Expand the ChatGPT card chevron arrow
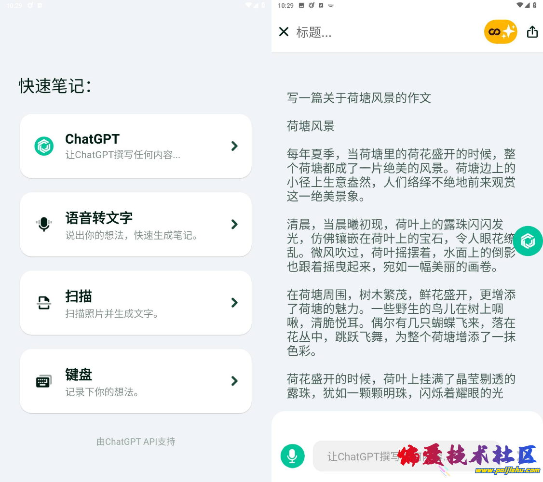 [234, 146]
